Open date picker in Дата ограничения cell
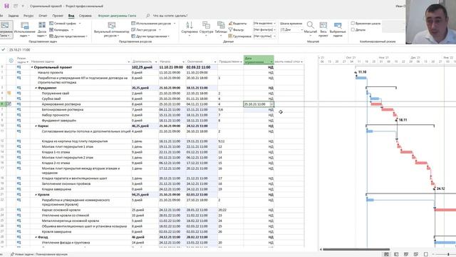456x257 pixels. [x=271, y=104]
